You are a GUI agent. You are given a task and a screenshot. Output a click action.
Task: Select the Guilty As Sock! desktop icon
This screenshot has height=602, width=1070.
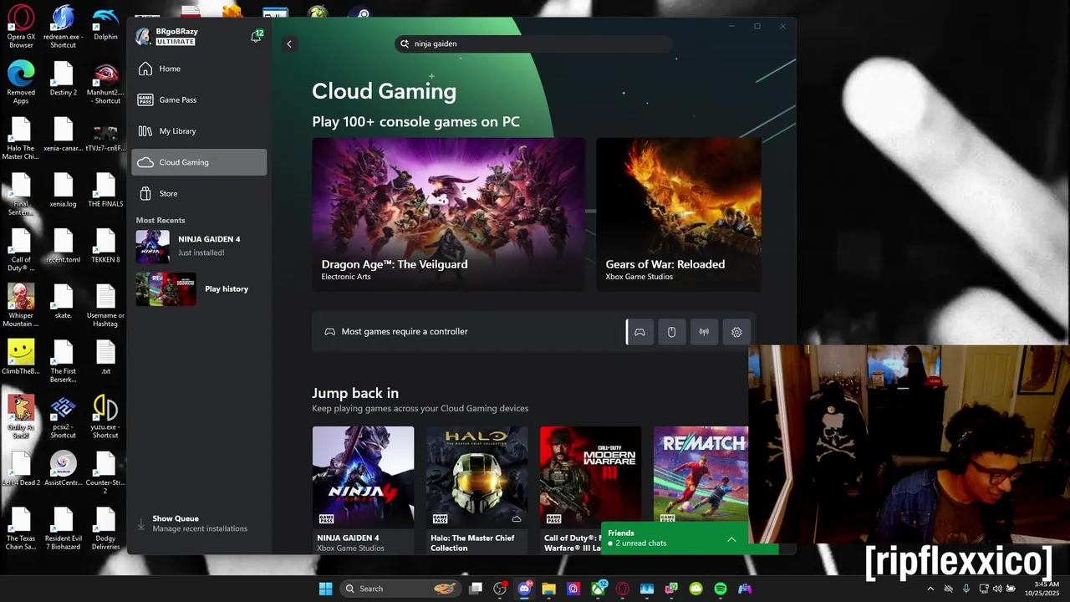click(x=21, y=416)
